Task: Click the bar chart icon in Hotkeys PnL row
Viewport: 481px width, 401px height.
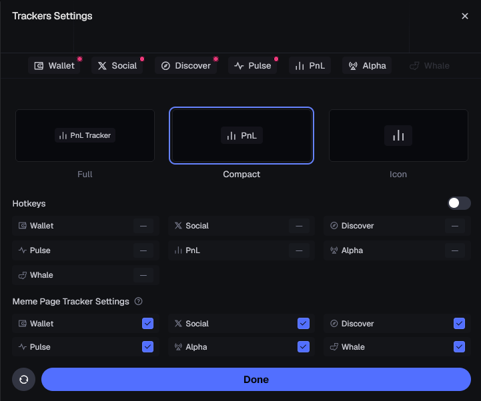Action: pyautogui.click(x=178, y=250)
